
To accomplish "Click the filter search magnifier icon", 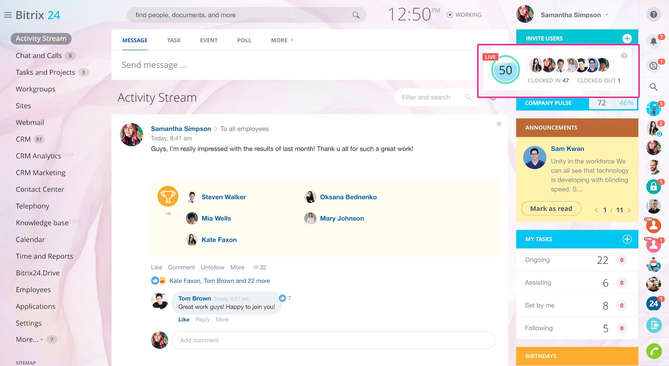I will click(x=468, y=97).
